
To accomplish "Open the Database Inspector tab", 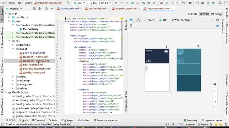I will coord(106,120).
